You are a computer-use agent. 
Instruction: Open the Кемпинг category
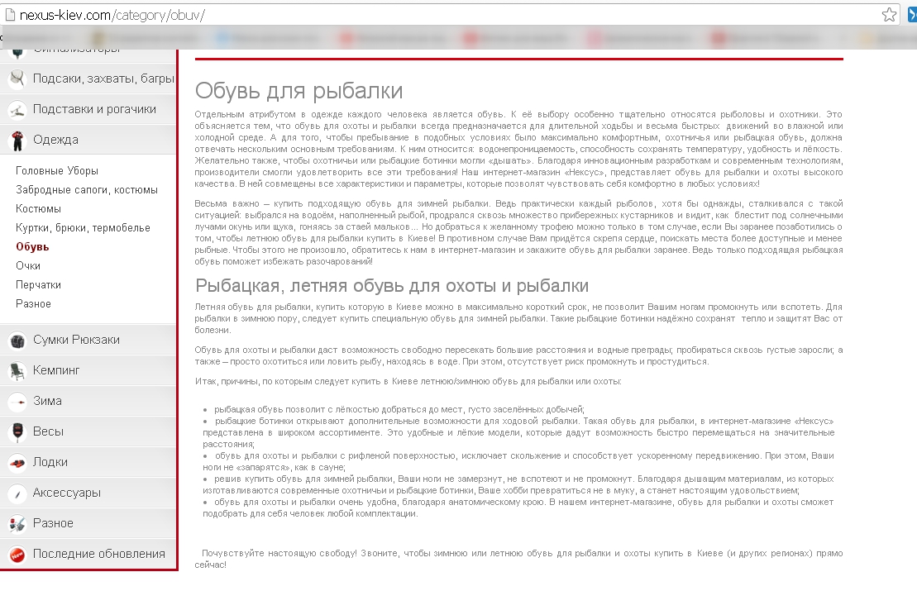[56, 370]
